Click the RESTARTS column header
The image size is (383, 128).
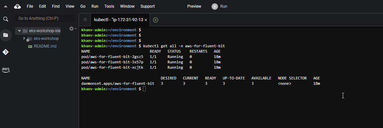pyautogui.click(x=198, y=51)
